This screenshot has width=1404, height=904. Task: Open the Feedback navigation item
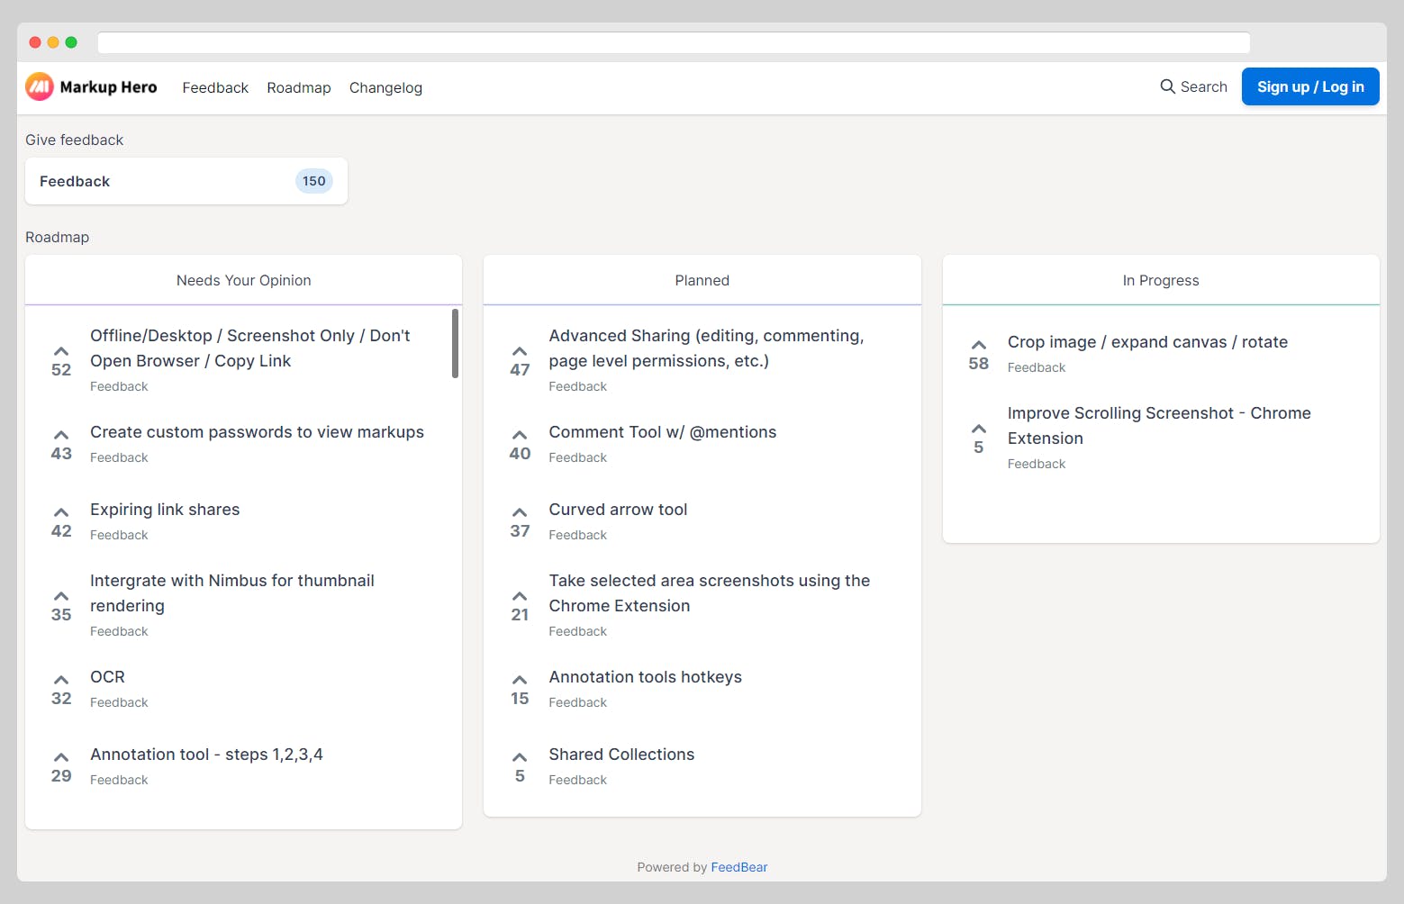coord(214,87)
